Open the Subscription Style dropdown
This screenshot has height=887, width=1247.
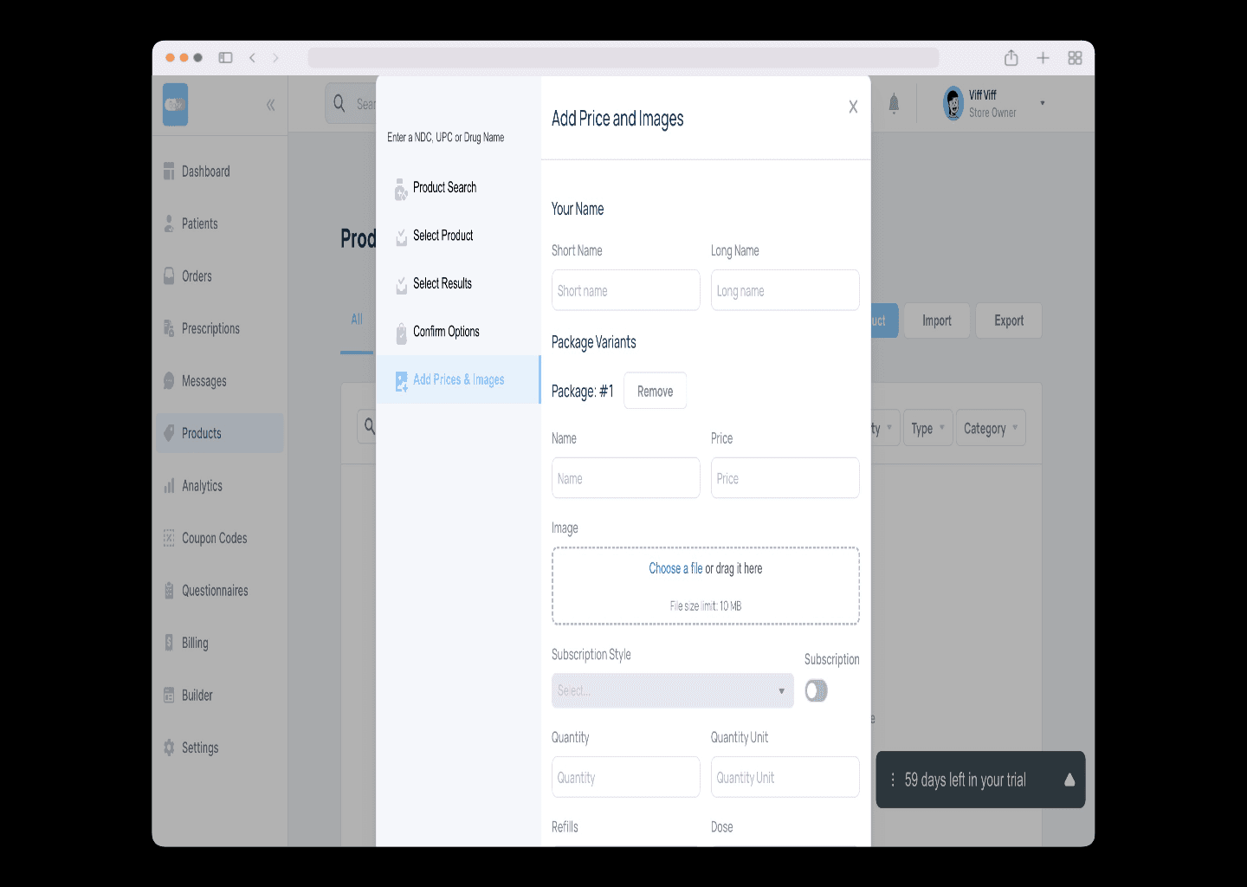(672, 690)
